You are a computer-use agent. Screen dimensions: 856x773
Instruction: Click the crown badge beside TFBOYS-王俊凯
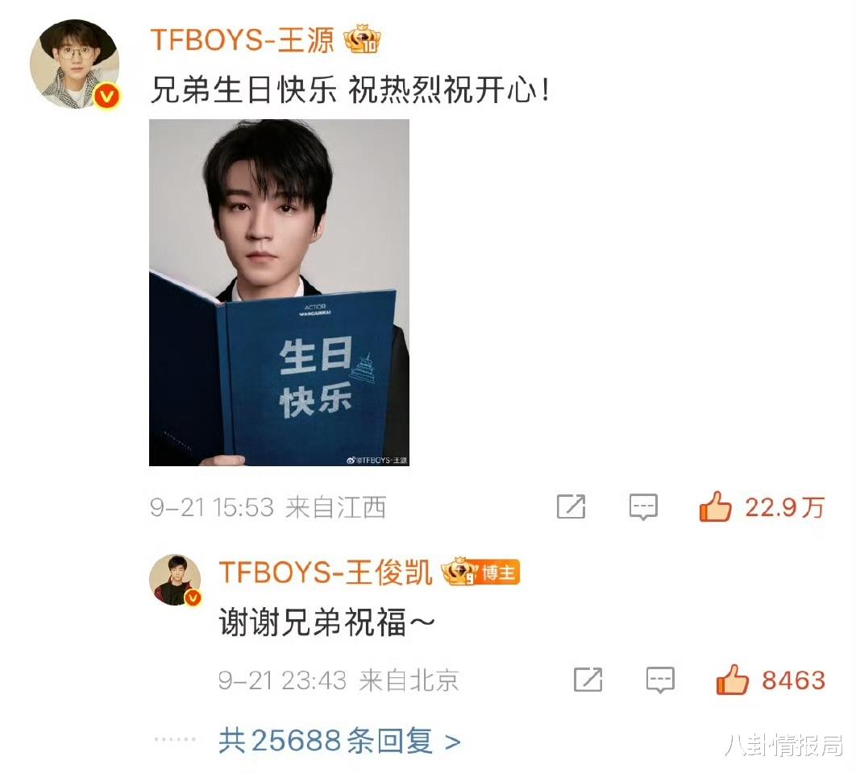pyautogui.click(x=460, y=571)
